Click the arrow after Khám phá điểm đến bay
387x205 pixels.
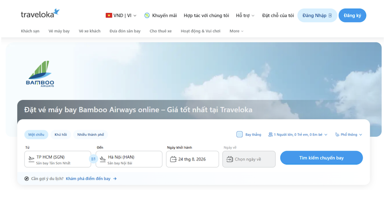pyautogui.click(x=115, y=178)
